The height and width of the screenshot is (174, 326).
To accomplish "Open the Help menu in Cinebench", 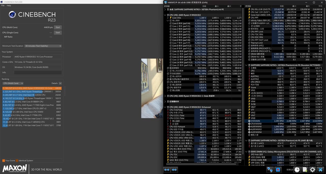I will tap(9, 5).
